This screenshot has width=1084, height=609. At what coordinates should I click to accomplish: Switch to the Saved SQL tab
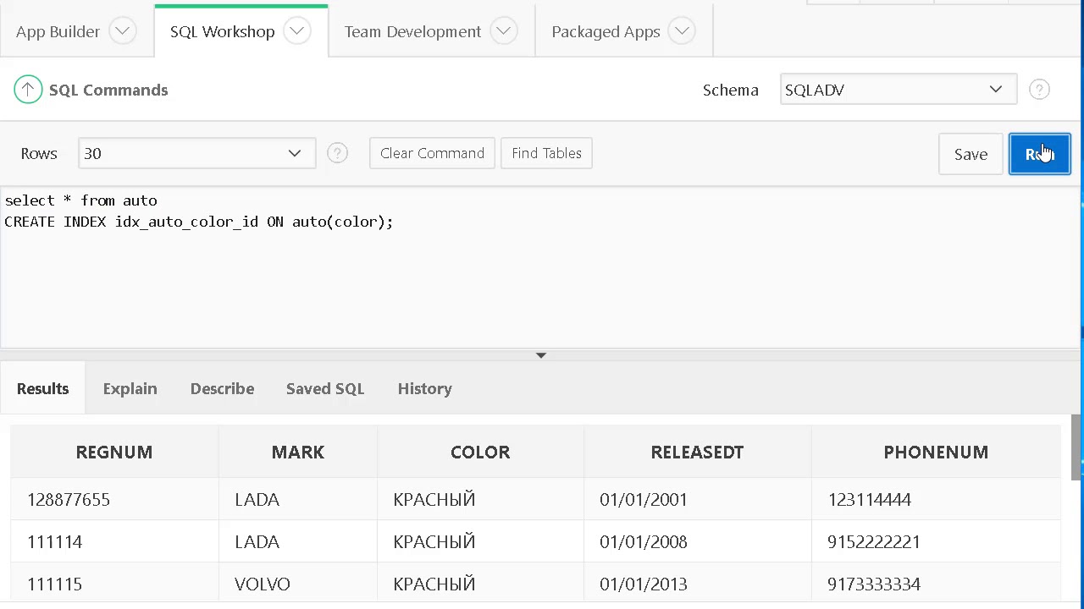[x=325, y=388]
